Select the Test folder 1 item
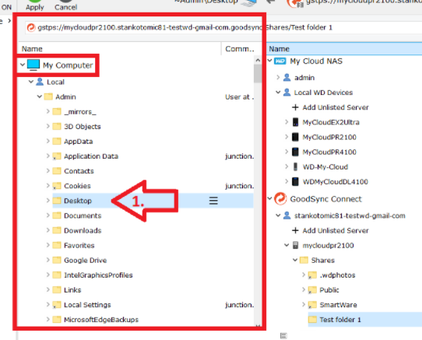The height and width of the screenshot is (340, 422). [364, 320]
